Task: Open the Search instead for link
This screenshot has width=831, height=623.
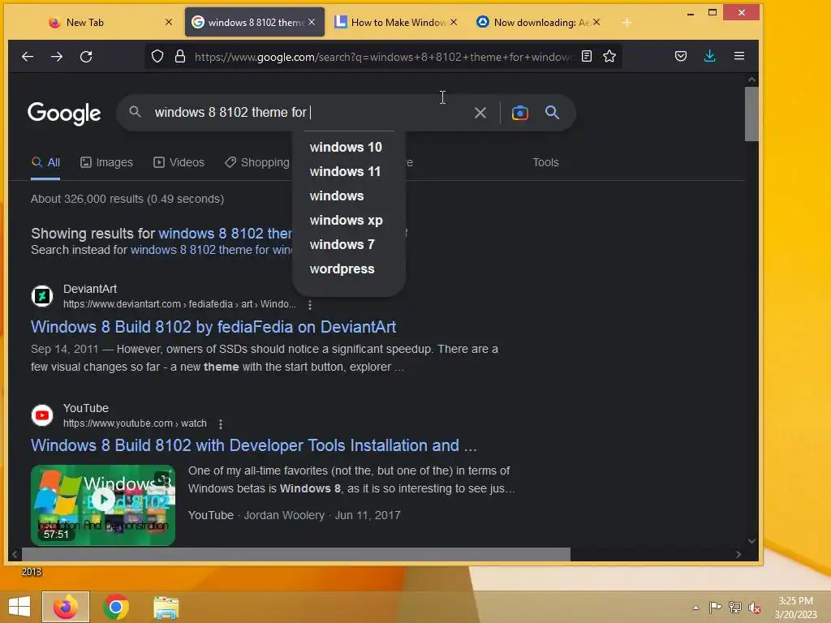Action: [x=212, y=250]
